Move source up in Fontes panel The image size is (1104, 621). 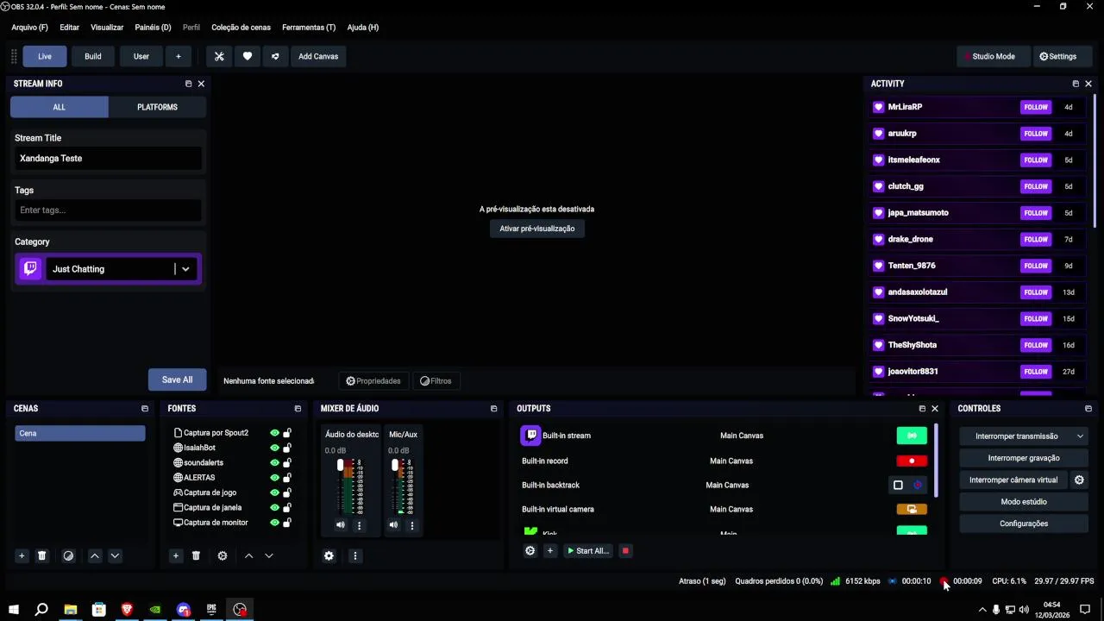pos(248,556)
